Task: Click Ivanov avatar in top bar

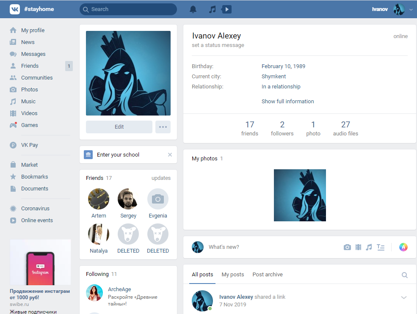Action: coord(399,9)
